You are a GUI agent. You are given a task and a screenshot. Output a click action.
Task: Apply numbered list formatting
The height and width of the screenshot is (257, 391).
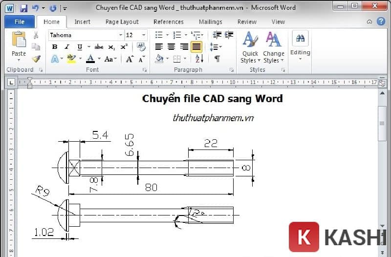point(177,35)
